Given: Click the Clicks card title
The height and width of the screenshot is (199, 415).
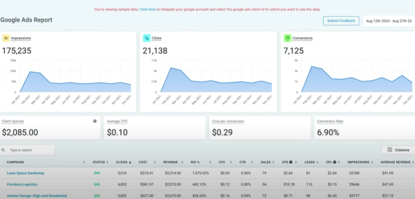Looking at the screenshot, I should click(157, 38).
